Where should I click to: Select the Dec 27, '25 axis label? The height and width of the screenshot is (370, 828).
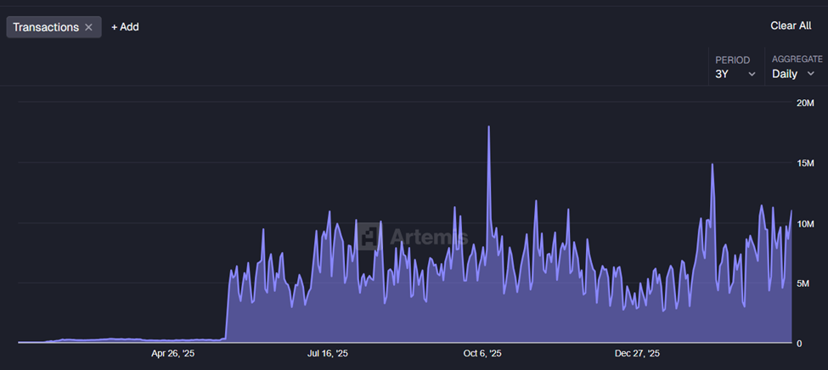pyautogui.click(x=637, y=353)
